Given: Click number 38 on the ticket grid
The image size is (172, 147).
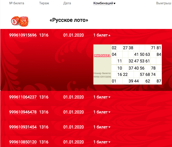Looking at the screenshot, I should pyautogui.click(x=131, y=48).
